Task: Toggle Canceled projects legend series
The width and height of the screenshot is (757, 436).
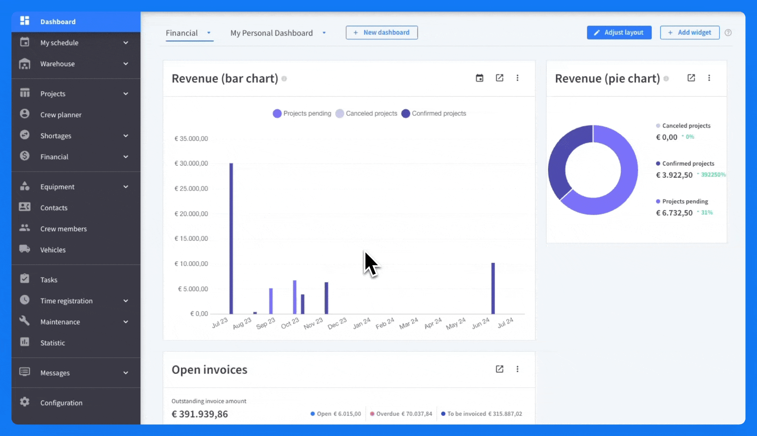Action: point(366,113)
